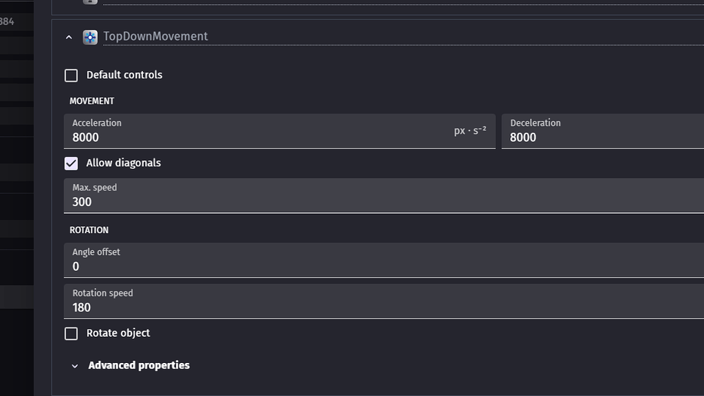Viewport: 704px width, 396px height.
Task: Enable the Default controls checkbox
Action: coord(71,75)
